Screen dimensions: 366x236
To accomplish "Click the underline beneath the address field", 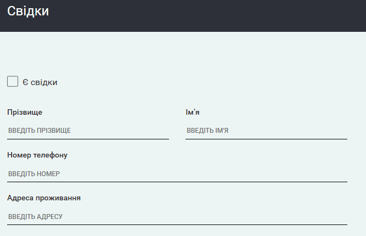I will click(x=177, y=224).
